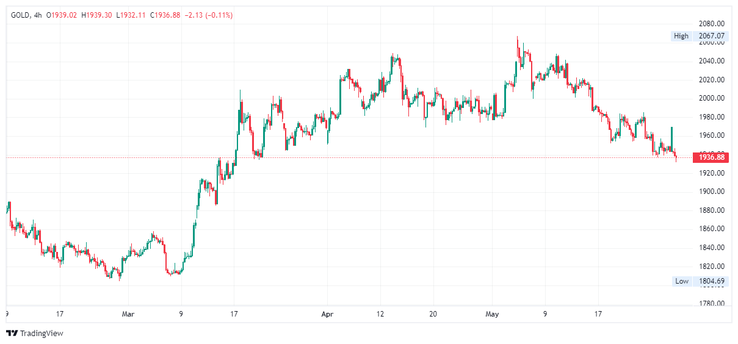Select the High tag on price scale
The width and height of the screenshot is (738, 344).
pyautogui.click(x=681, y=36)
